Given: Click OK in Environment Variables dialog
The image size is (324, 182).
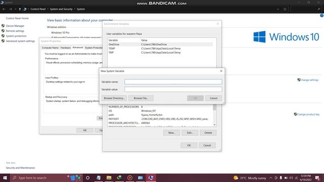Looking at the screenshot, I should click(x=189, y=145).
